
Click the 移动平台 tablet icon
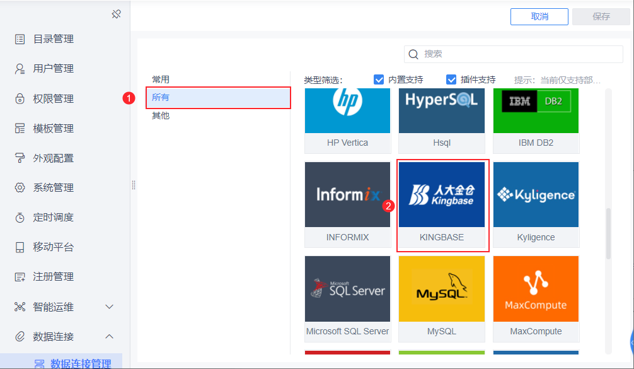pos(20,247)
